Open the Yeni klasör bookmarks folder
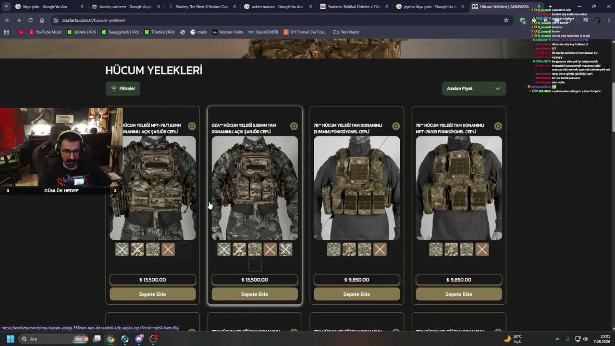This screenshot has height=346, width=615. pyautogui.click(x=346, y=32)
